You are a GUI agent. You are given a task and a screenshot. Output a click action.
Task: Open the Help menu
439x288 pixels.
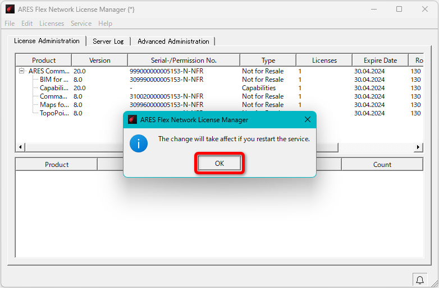click(x=105, y=24)
